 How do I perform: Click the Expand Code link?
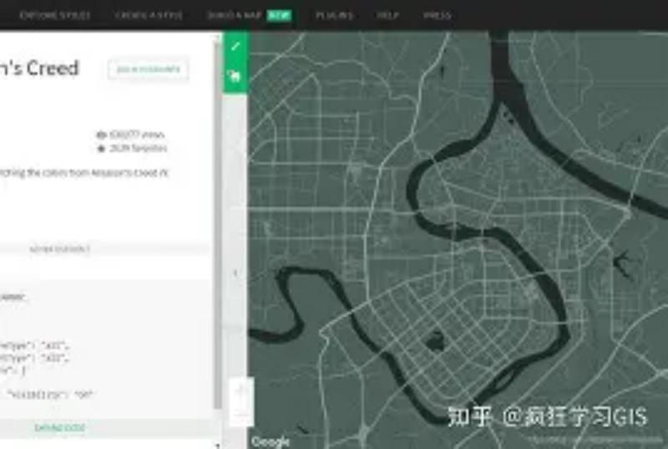pyautogui.click(x=59, y=428)
